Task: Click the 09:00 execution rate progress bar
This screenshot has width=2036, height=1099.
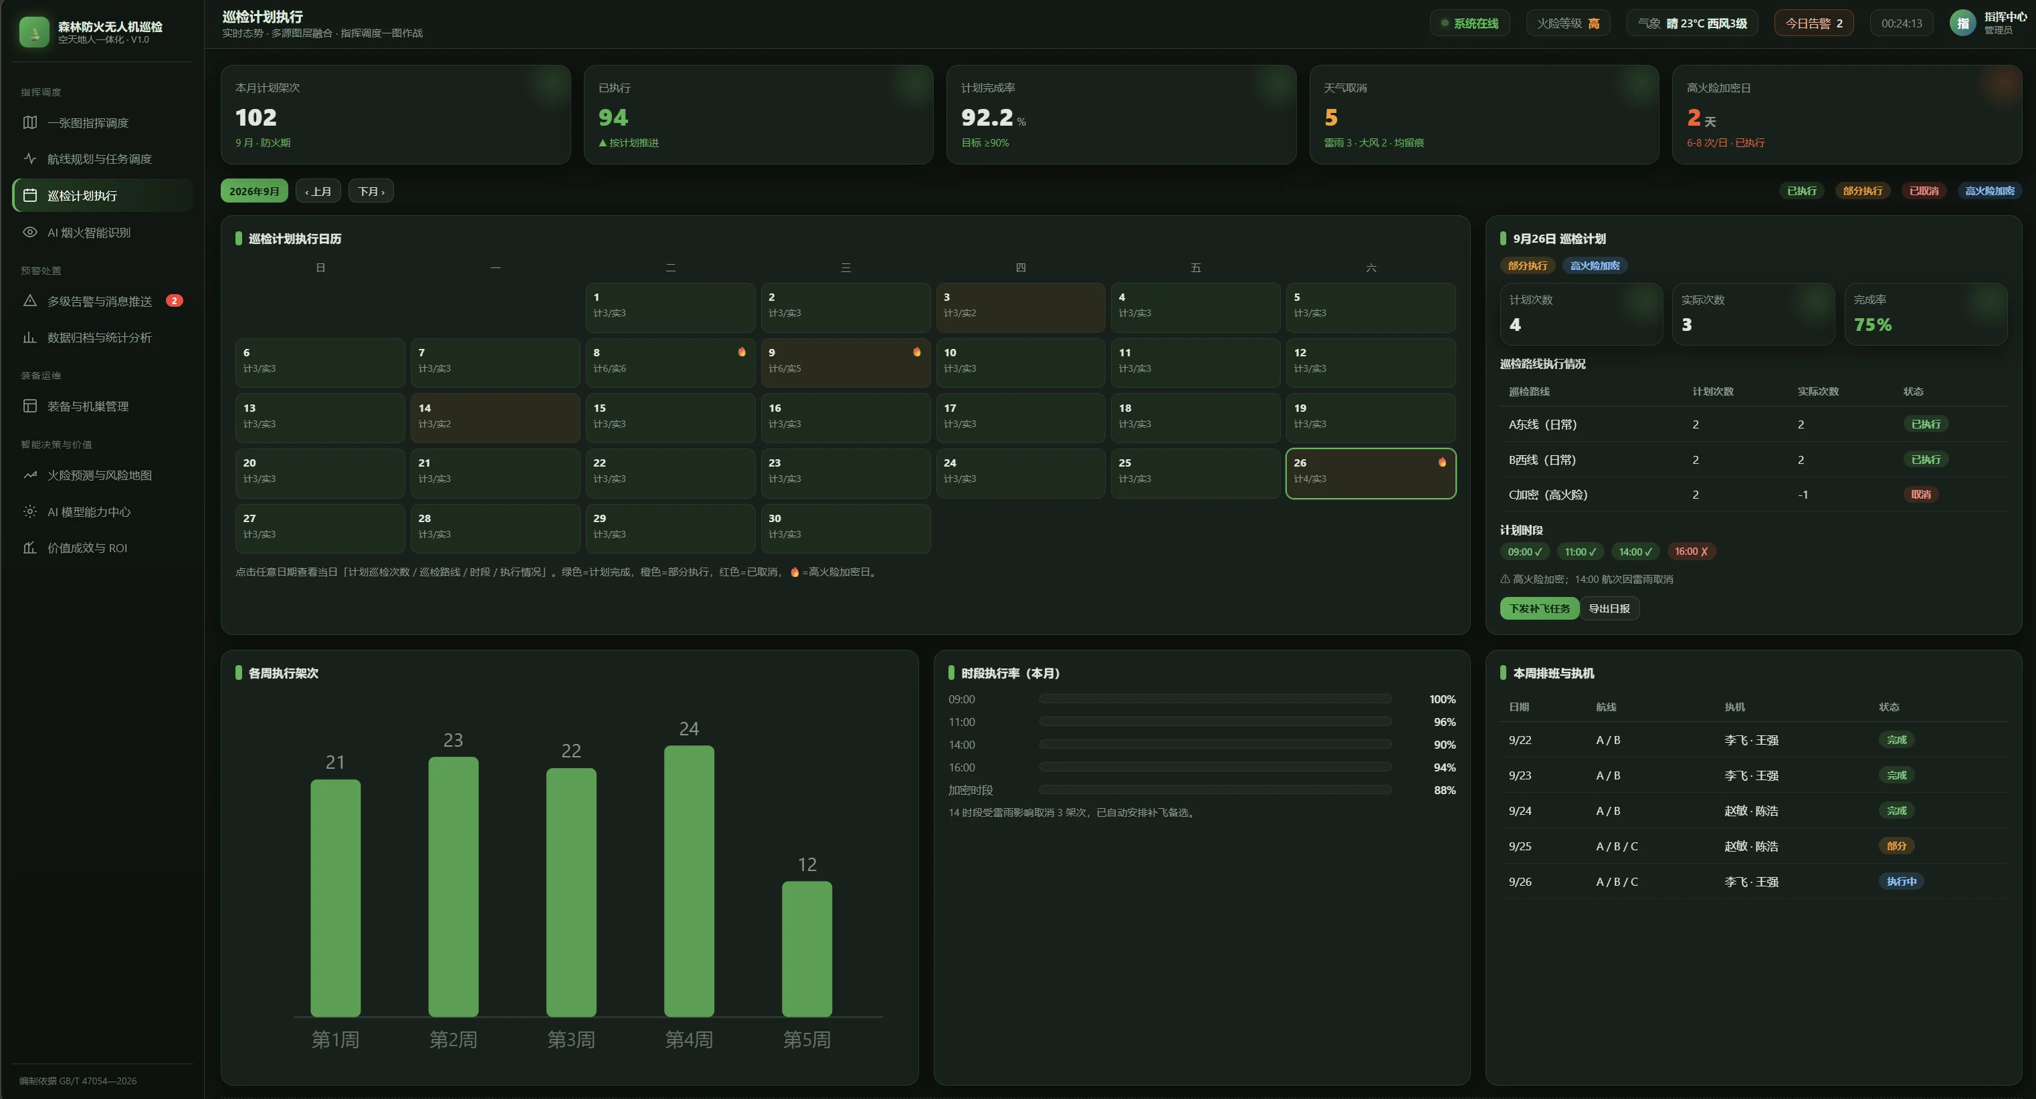Action: pyautogui.click(x=1215, y=699)
